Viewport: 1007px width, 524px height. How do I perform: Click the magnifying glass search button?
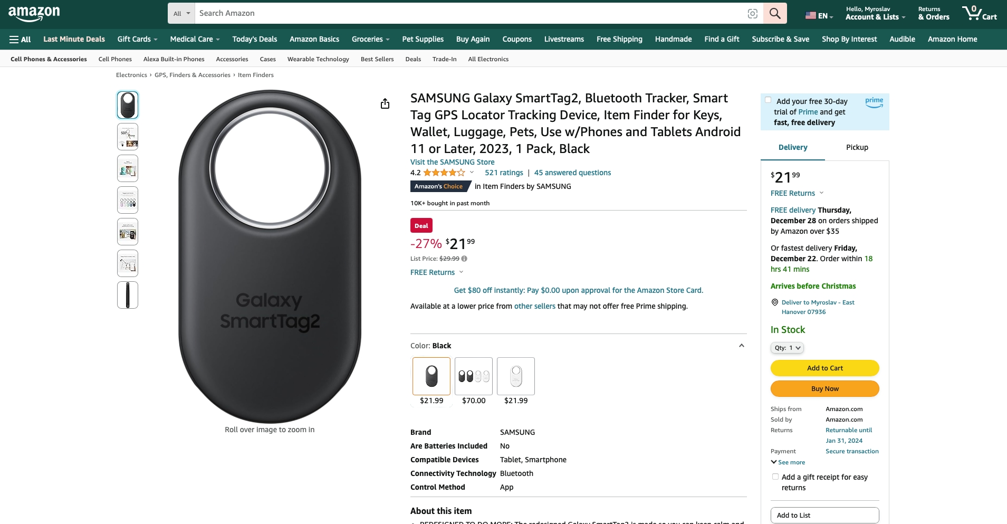point(774,13)
